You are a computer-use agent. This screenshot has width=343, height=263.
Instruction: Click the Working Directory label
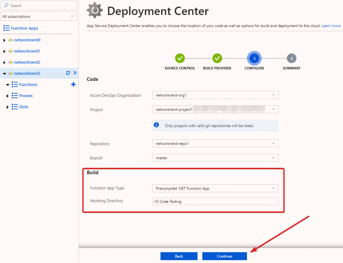[107, 201]
